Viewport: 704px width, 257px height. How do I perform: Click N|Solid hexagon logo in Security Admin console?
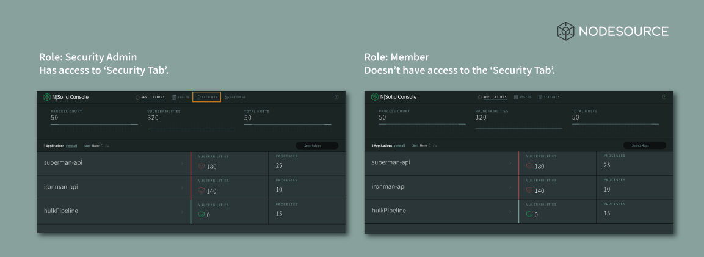tap(46, 97)
